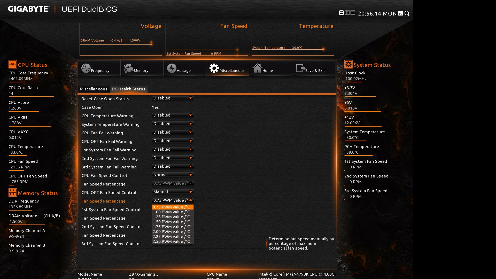Switch to the PC Health Status tab

click(129, 89)
